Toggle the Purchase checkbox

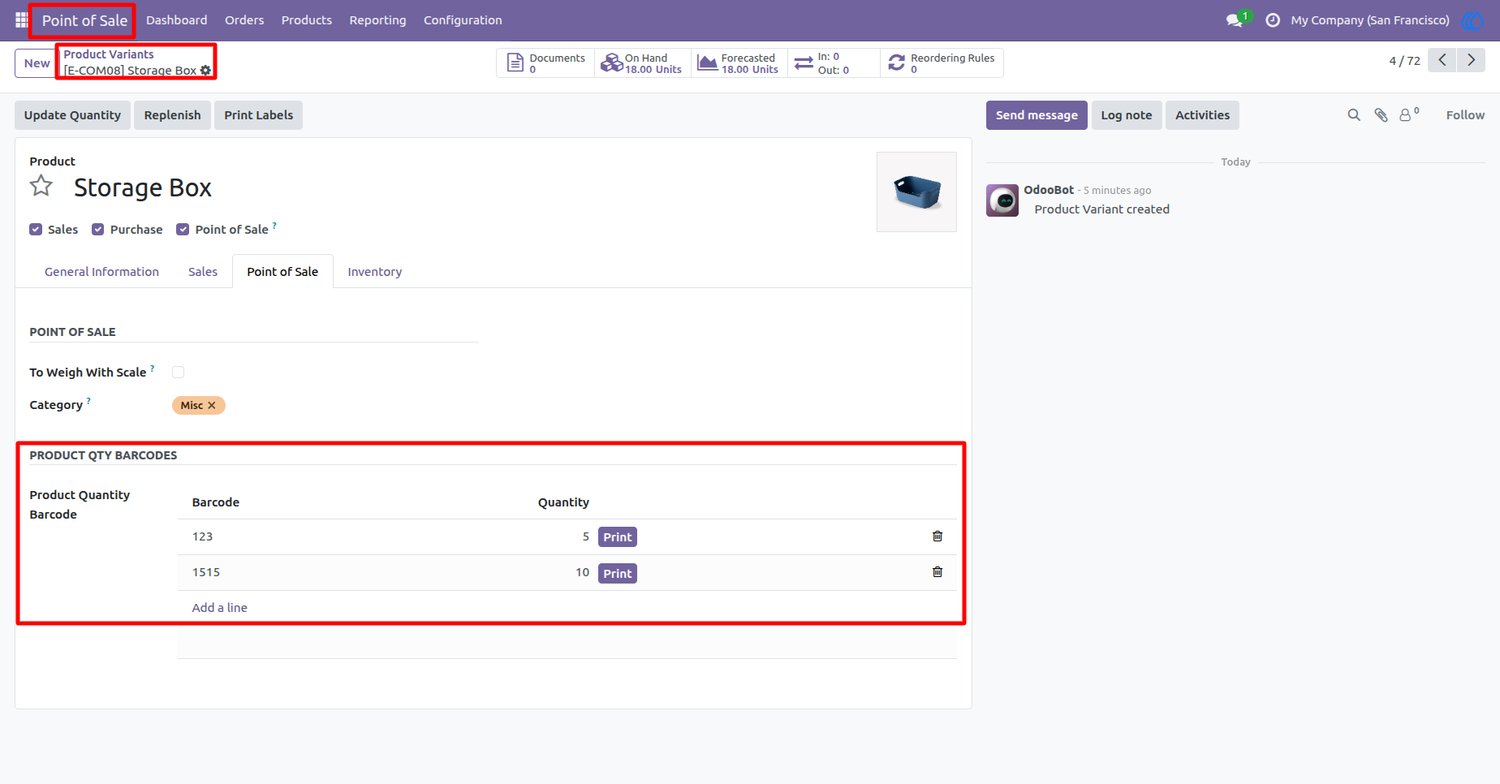tap(98, 230)
